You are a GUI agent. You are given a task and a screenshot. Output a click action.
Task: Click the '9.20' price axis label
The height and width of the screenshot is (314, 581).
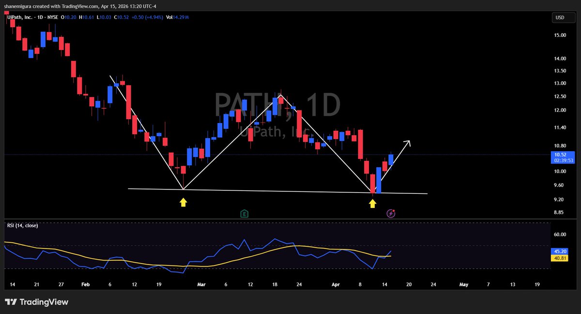pos(559,200)
